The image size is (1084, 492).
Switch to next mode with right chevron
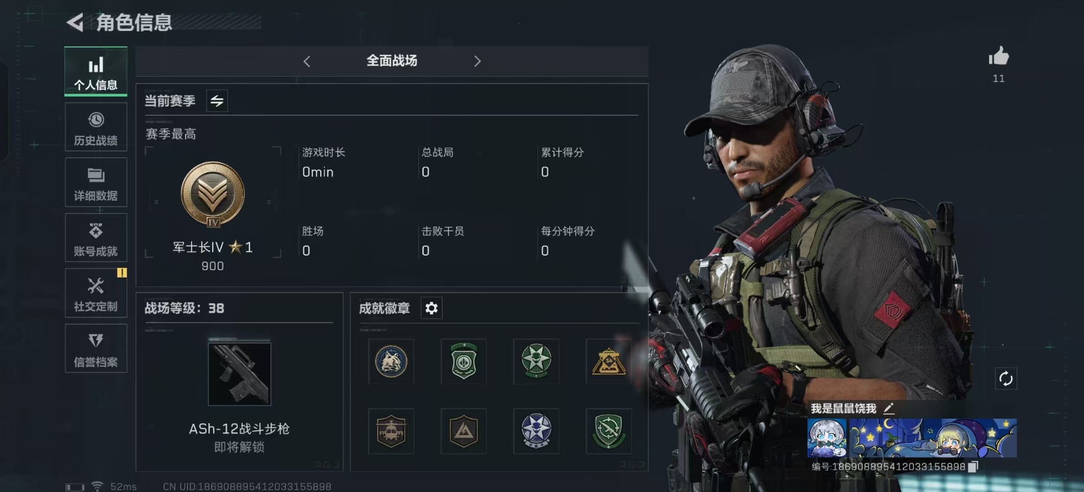click(477, 61)
